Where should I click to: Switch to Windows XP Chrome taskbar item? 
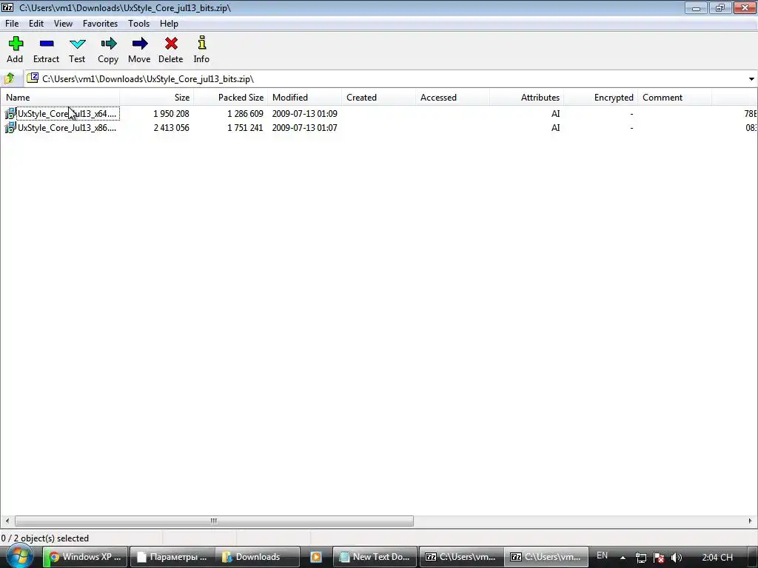86,557
